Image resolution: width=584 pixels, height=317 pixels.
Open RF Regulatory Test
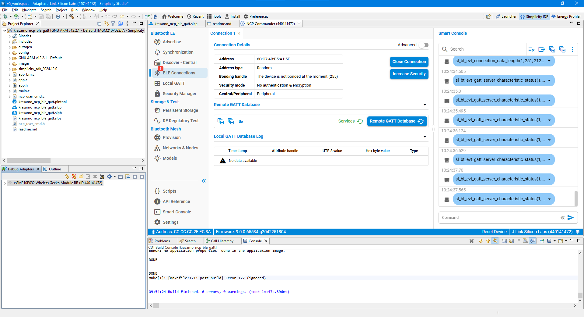180,121
